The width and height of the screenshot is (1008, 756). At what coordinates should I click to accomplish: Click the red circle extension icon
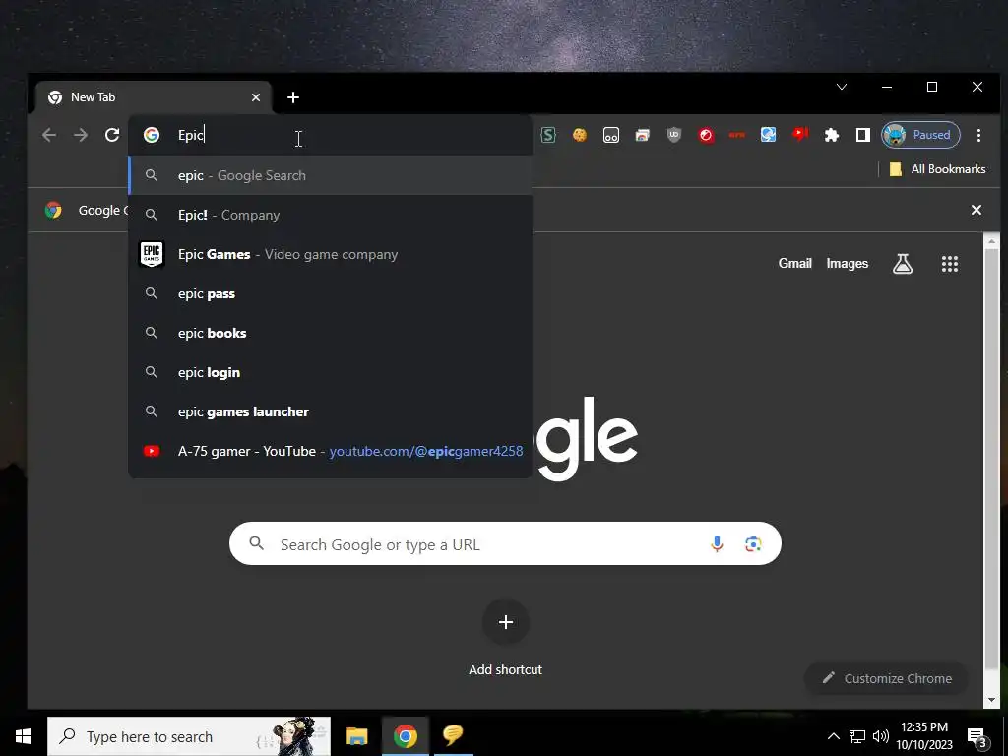pyautogui.click(x=706, y=135)
